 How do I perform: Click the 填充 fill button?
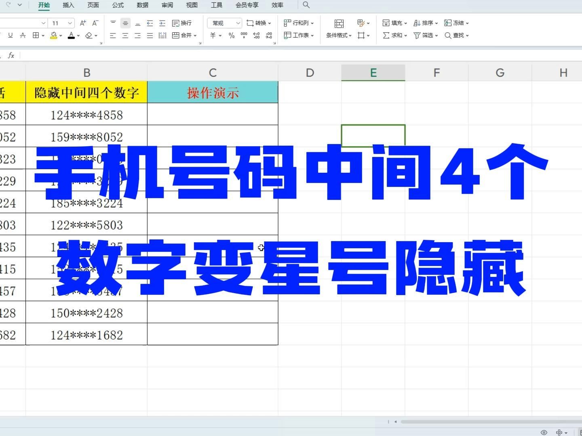(x=394, y=23)
